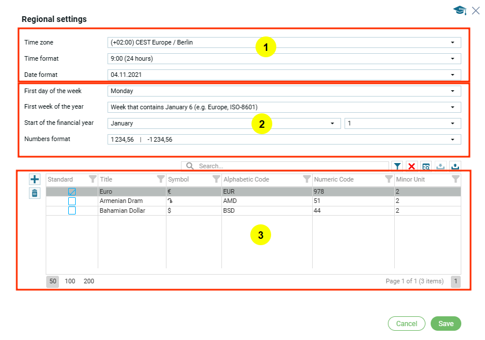Click the red X clear filter icon
Screen dimensions: 485x340
412,167
